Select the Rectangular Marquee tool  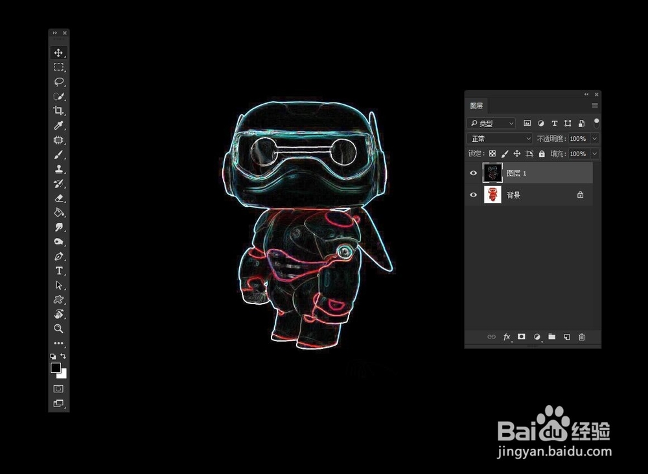coord(58,67)
